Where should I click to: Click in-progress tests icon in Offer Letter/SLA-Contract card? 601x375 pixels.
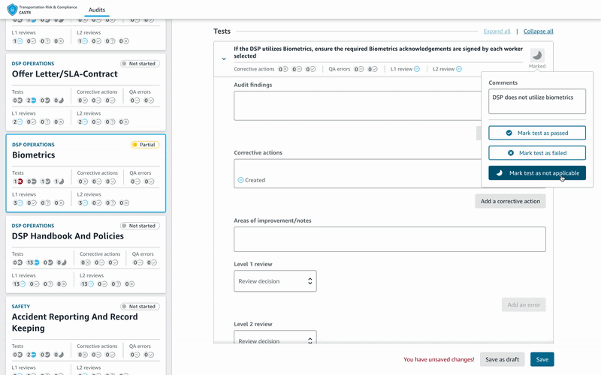(x=33, y=100)
